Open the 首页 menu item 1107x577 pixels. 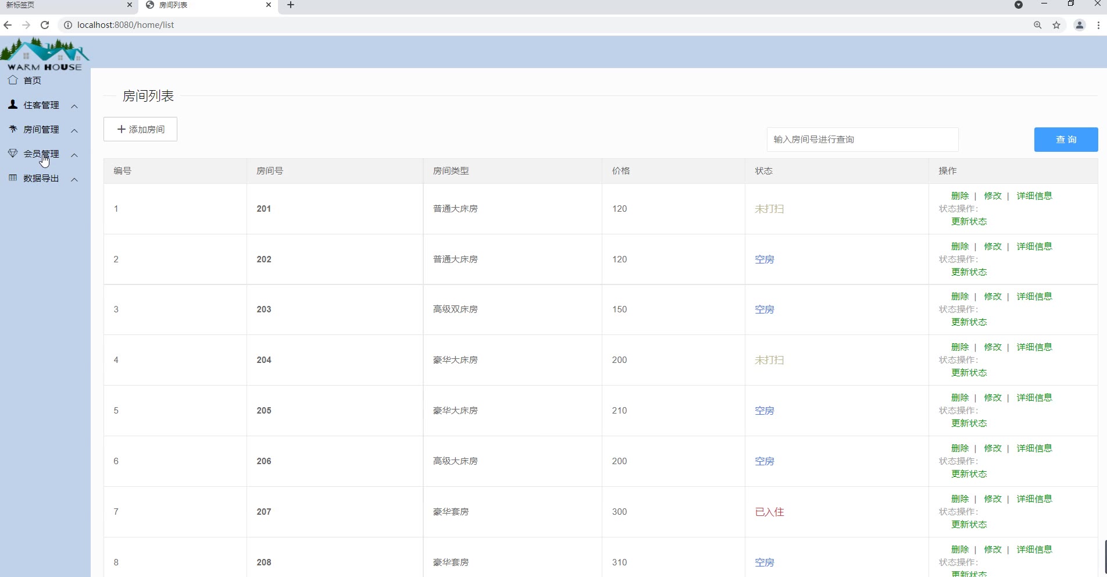click(33, 80)
